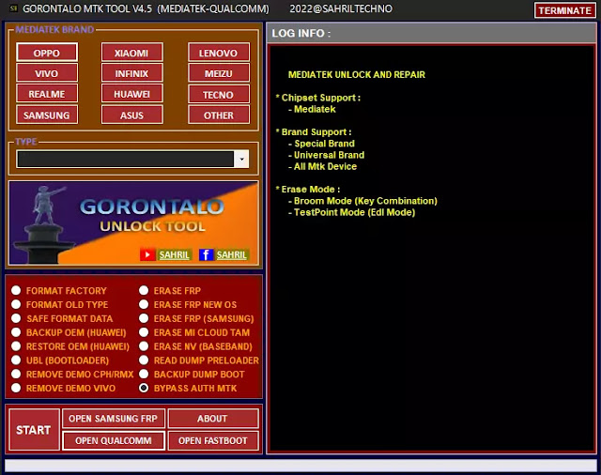
Task: Click the black LOG INFO output area
Action: click(x=432, y=248)
